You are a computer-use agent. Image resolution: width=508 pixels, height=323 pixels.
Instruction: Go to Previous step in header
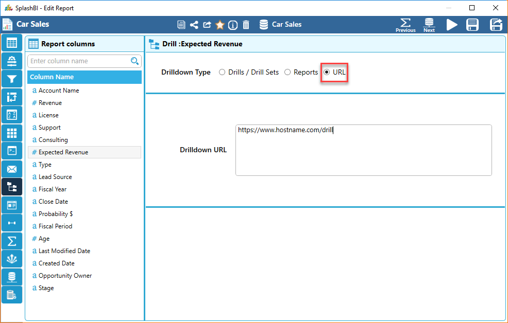[405, 25]
